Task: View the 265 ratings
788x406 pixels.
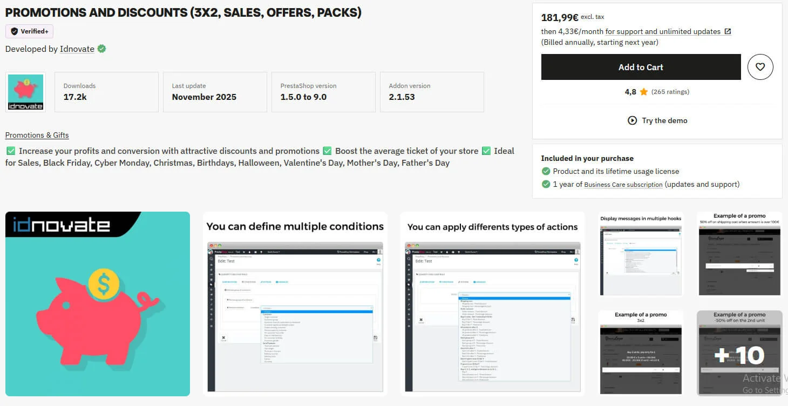Action: [670, 92]
